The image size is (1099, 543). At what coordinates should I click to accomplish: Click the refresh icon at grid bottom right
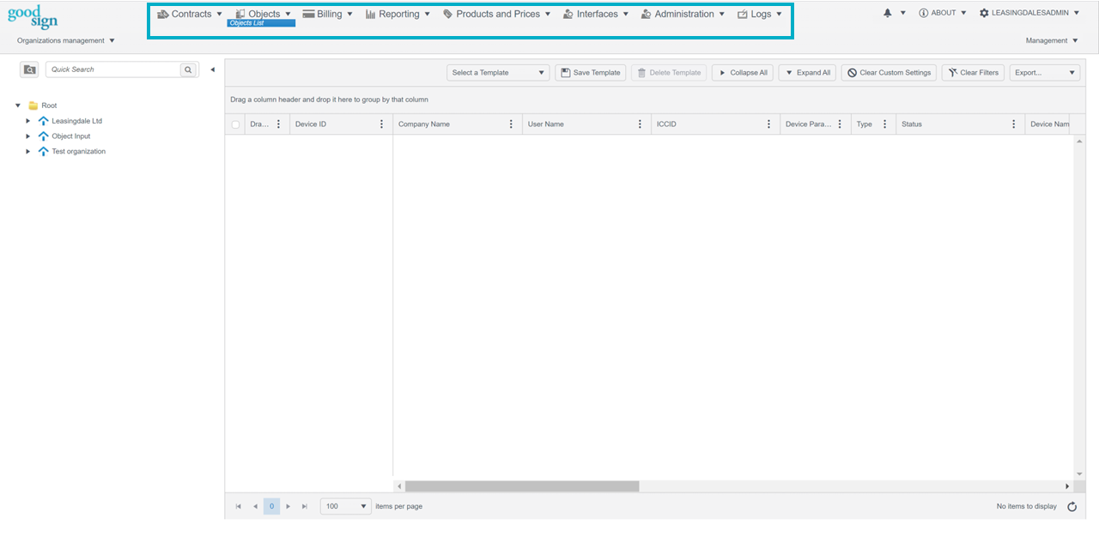click(x=1072, y=507)
